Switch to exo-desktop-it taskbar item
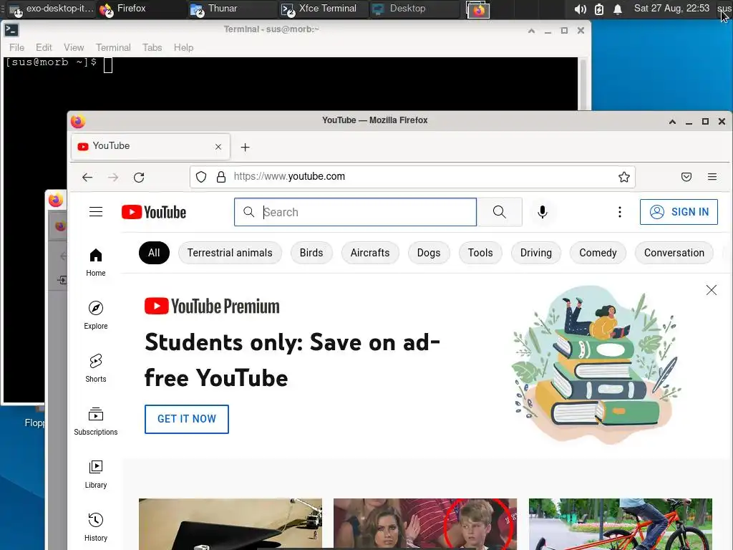733x550 pixels. (51, 9)
